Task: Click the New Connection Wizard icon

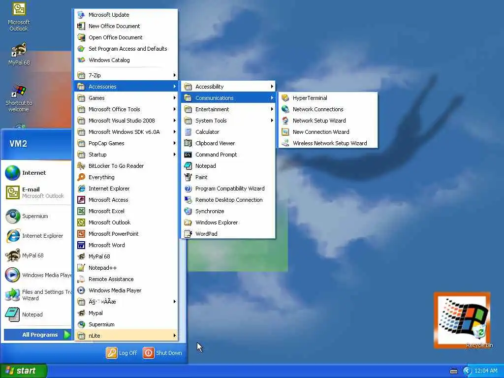Action: [x=285, y=132]
